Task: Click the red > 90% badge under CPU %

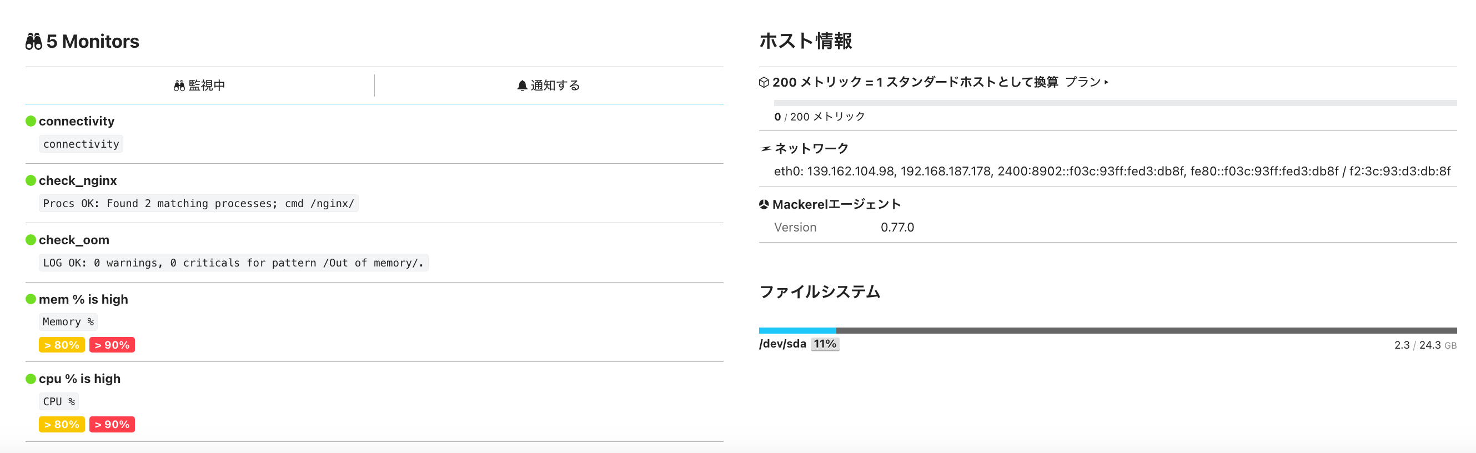Action: pos(112,424)
